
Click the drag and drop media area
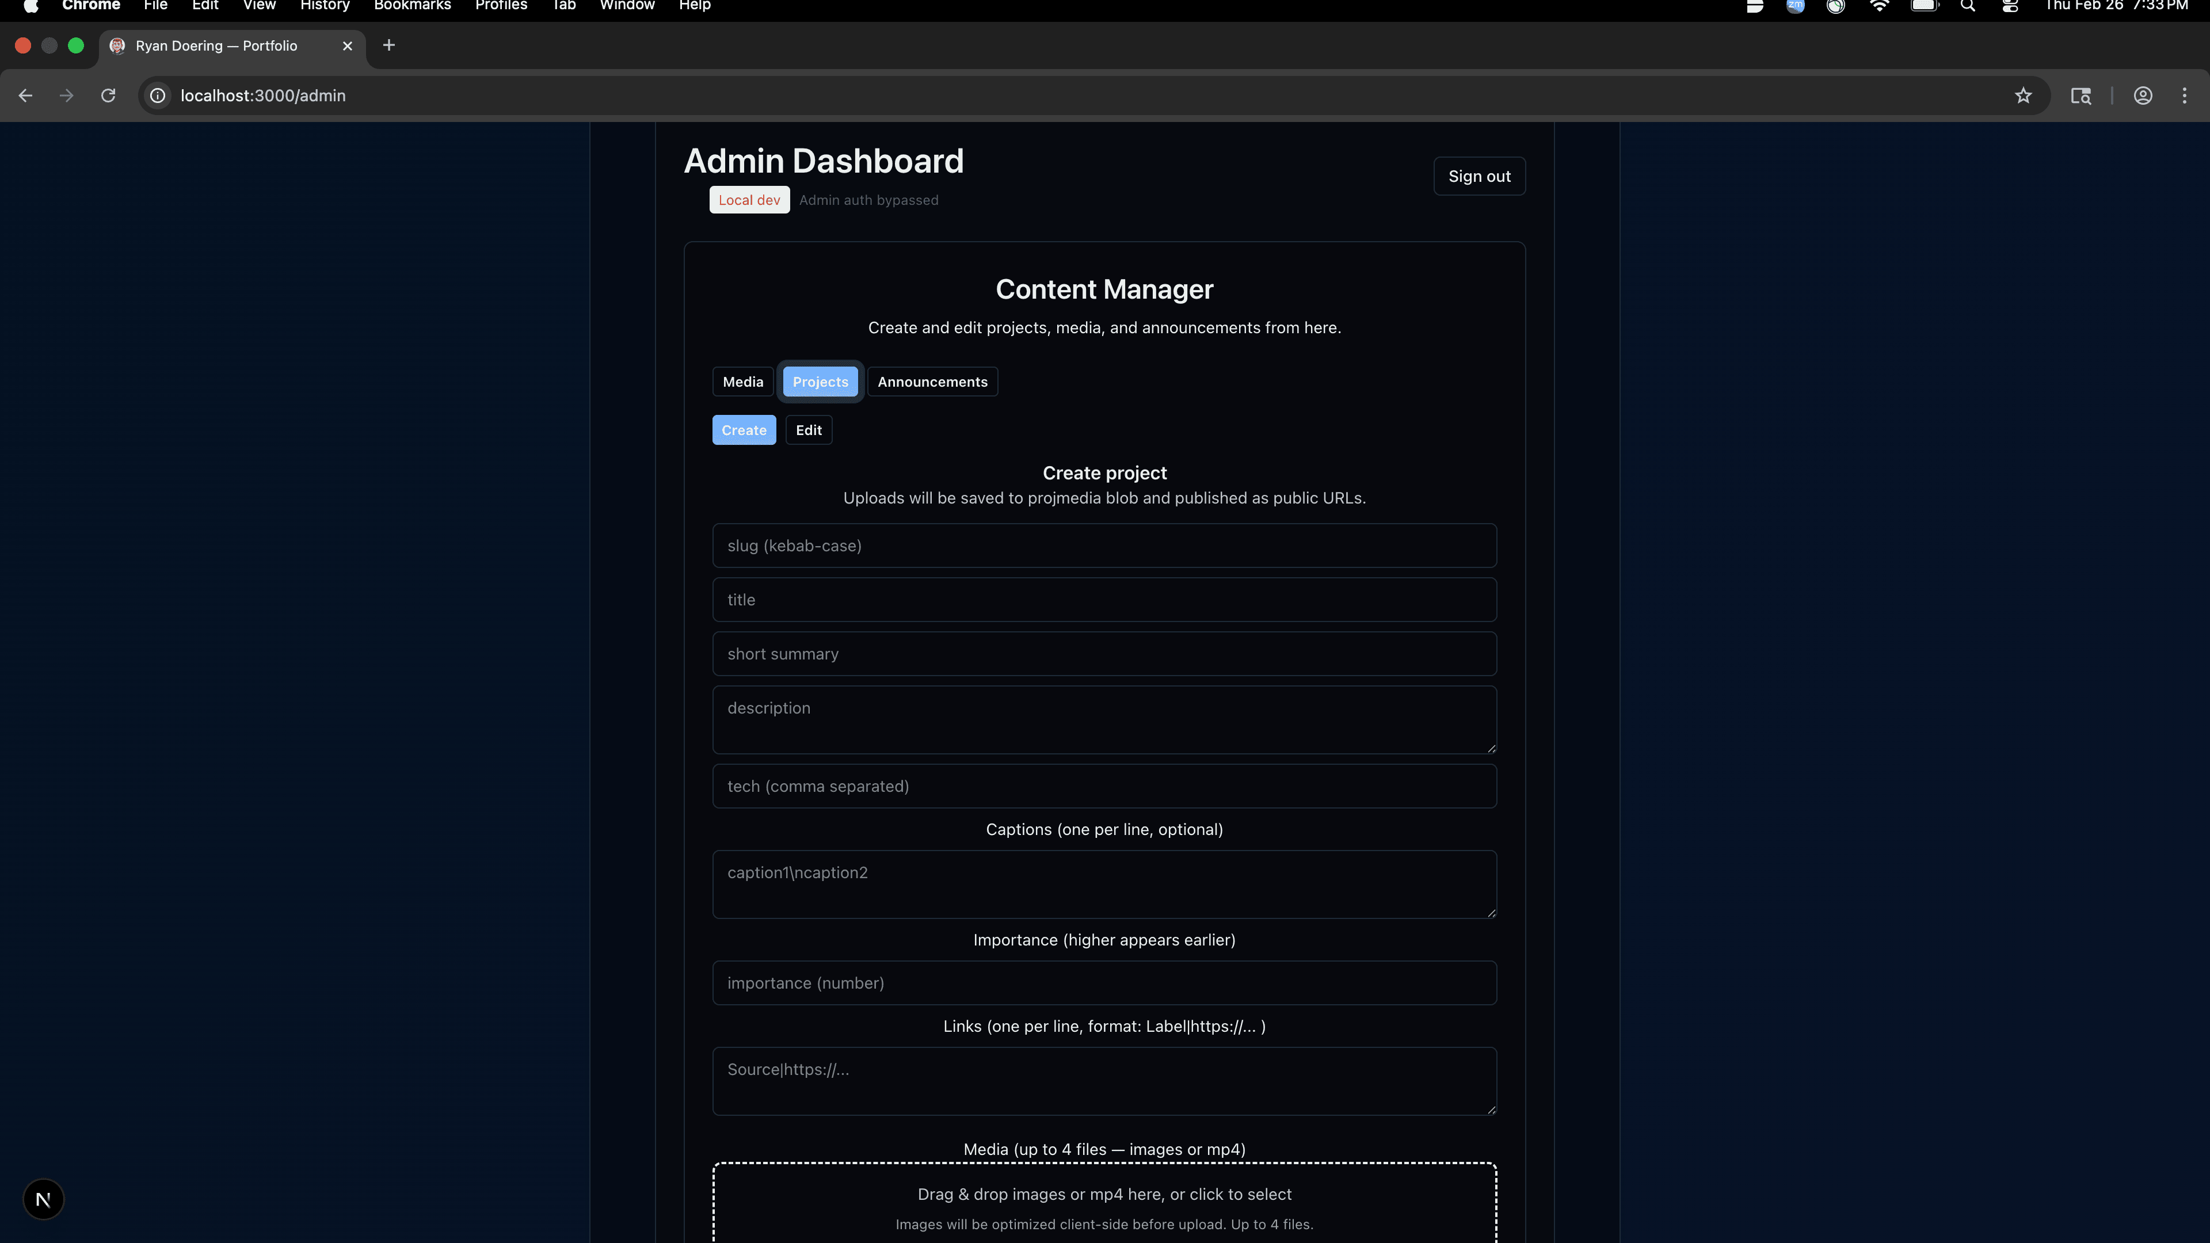(x=1104, y=1201)
